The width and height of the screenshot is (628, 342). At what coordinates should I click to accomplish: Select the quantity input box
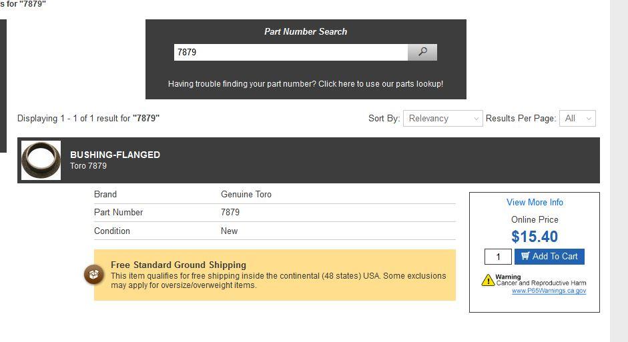coord(498,257)
